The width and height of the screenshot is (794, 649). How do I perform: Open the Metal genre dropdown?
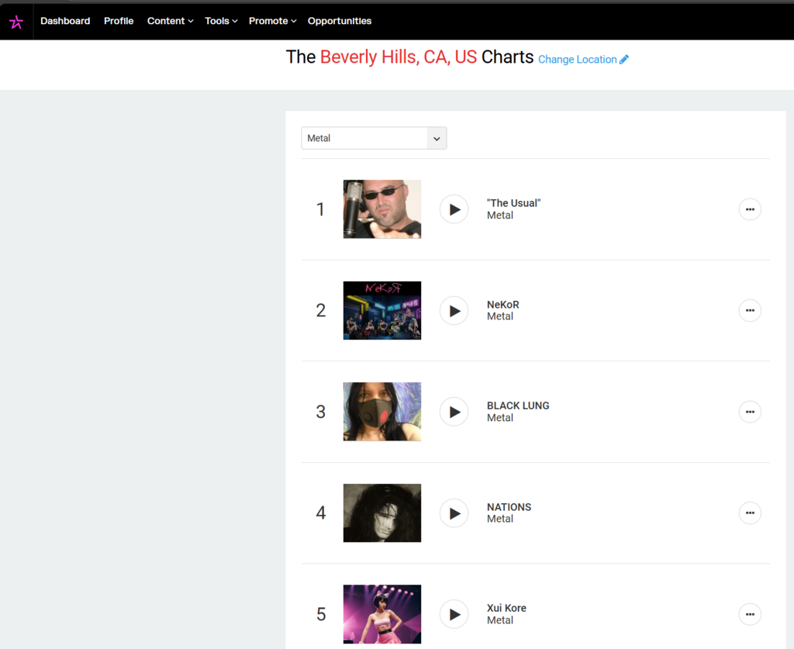pyautogui.click(x=374, y=138)
